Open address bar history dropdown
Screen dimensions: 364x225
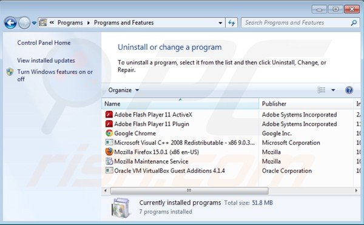tap(220, 22)
